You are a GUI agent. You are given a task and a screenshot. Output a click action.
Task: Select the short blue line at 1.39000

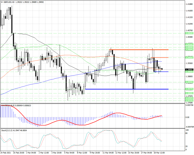click(x=161, y=72)
